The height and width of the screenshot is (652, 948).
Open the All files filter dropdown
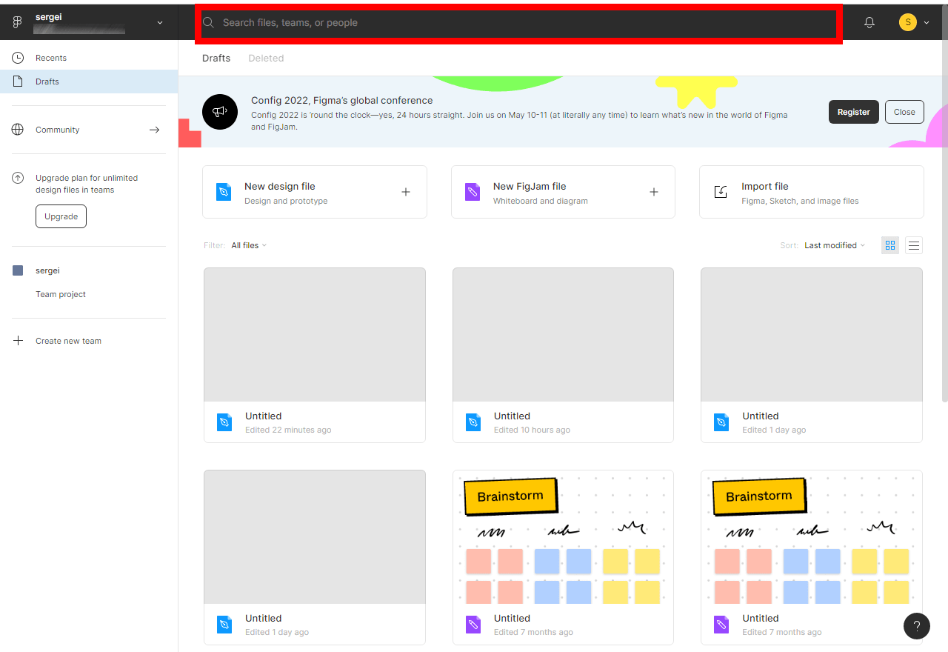[249, 245]
